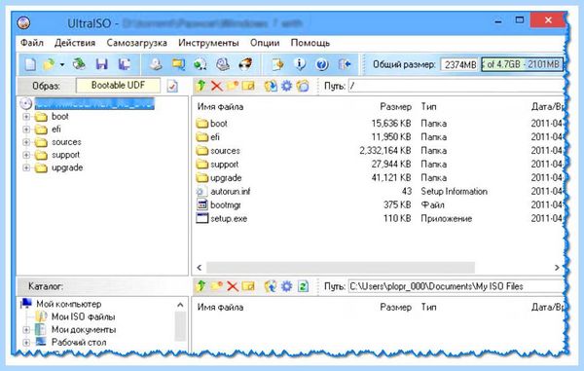This screenshot has height=371, width=584.
Task: Click the Add files document-arrow icon
Action: point(277,64)
